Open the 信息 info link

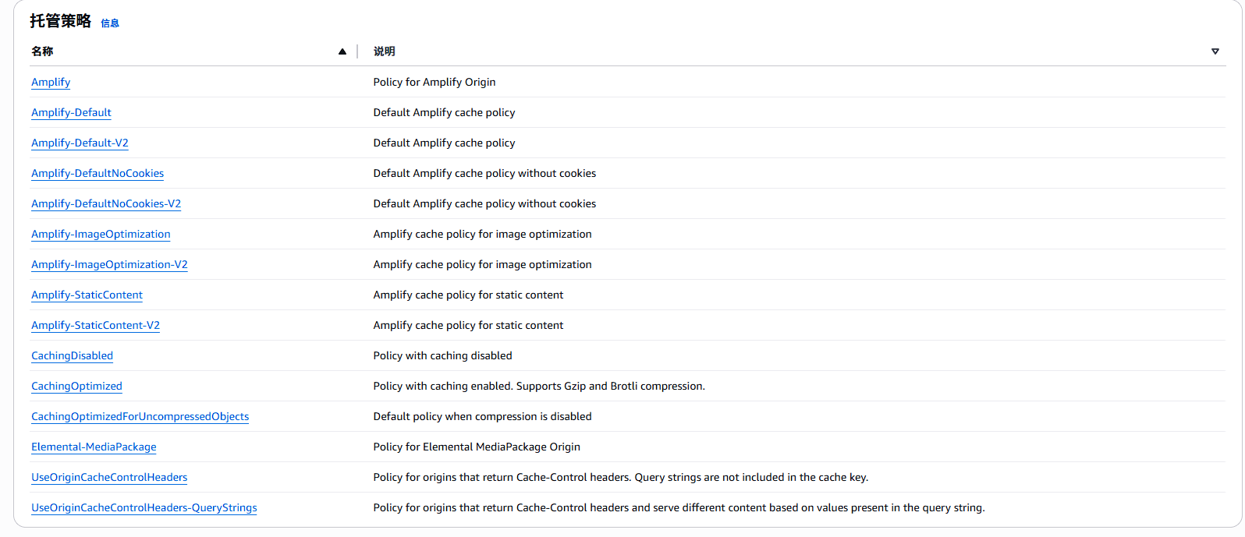click(110, 23)
